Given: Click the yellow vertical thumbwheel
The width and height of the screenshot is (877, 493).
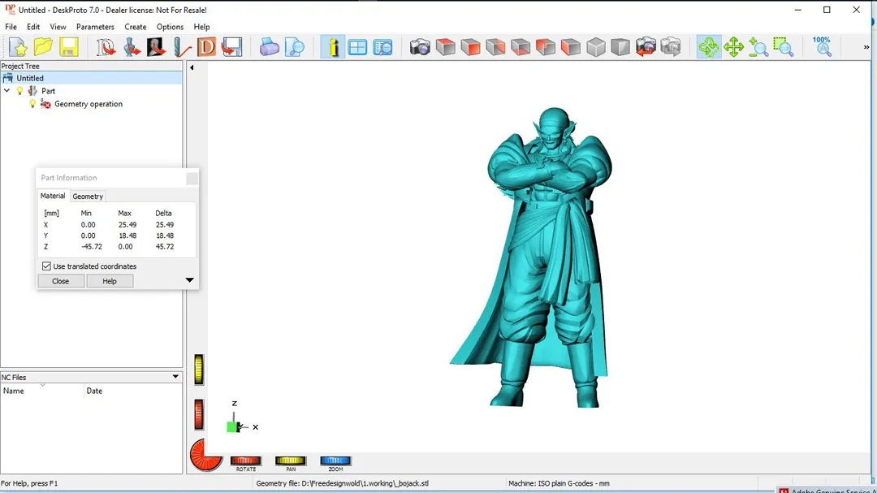Looking at the screenshot, I should [x=199, y=370].
